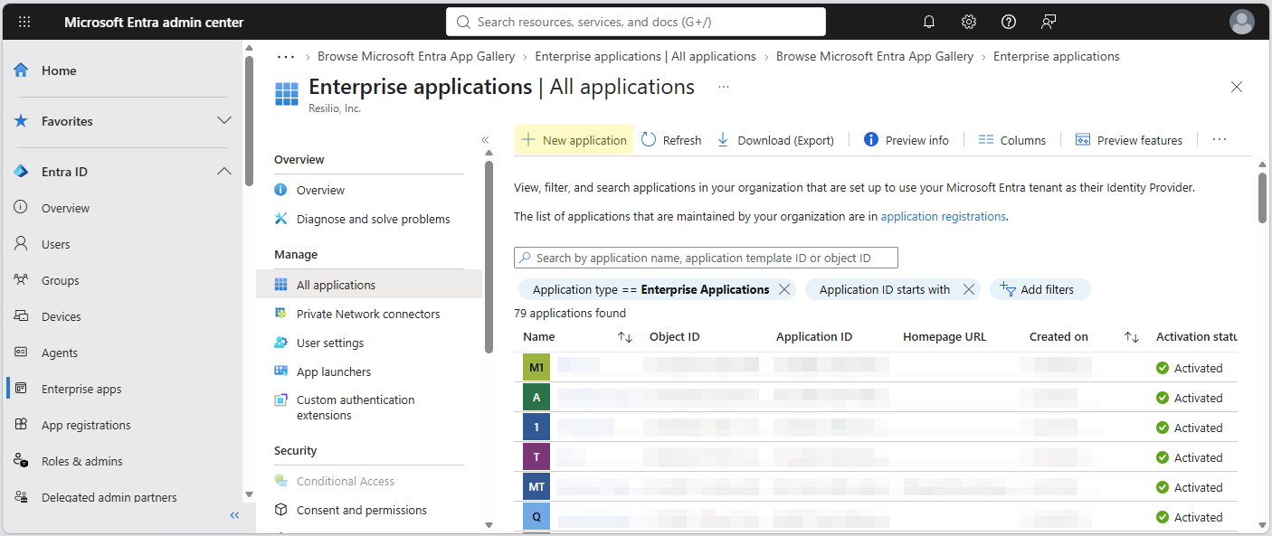
Task: Open Columns chooser
Action: pos(1012,140)
